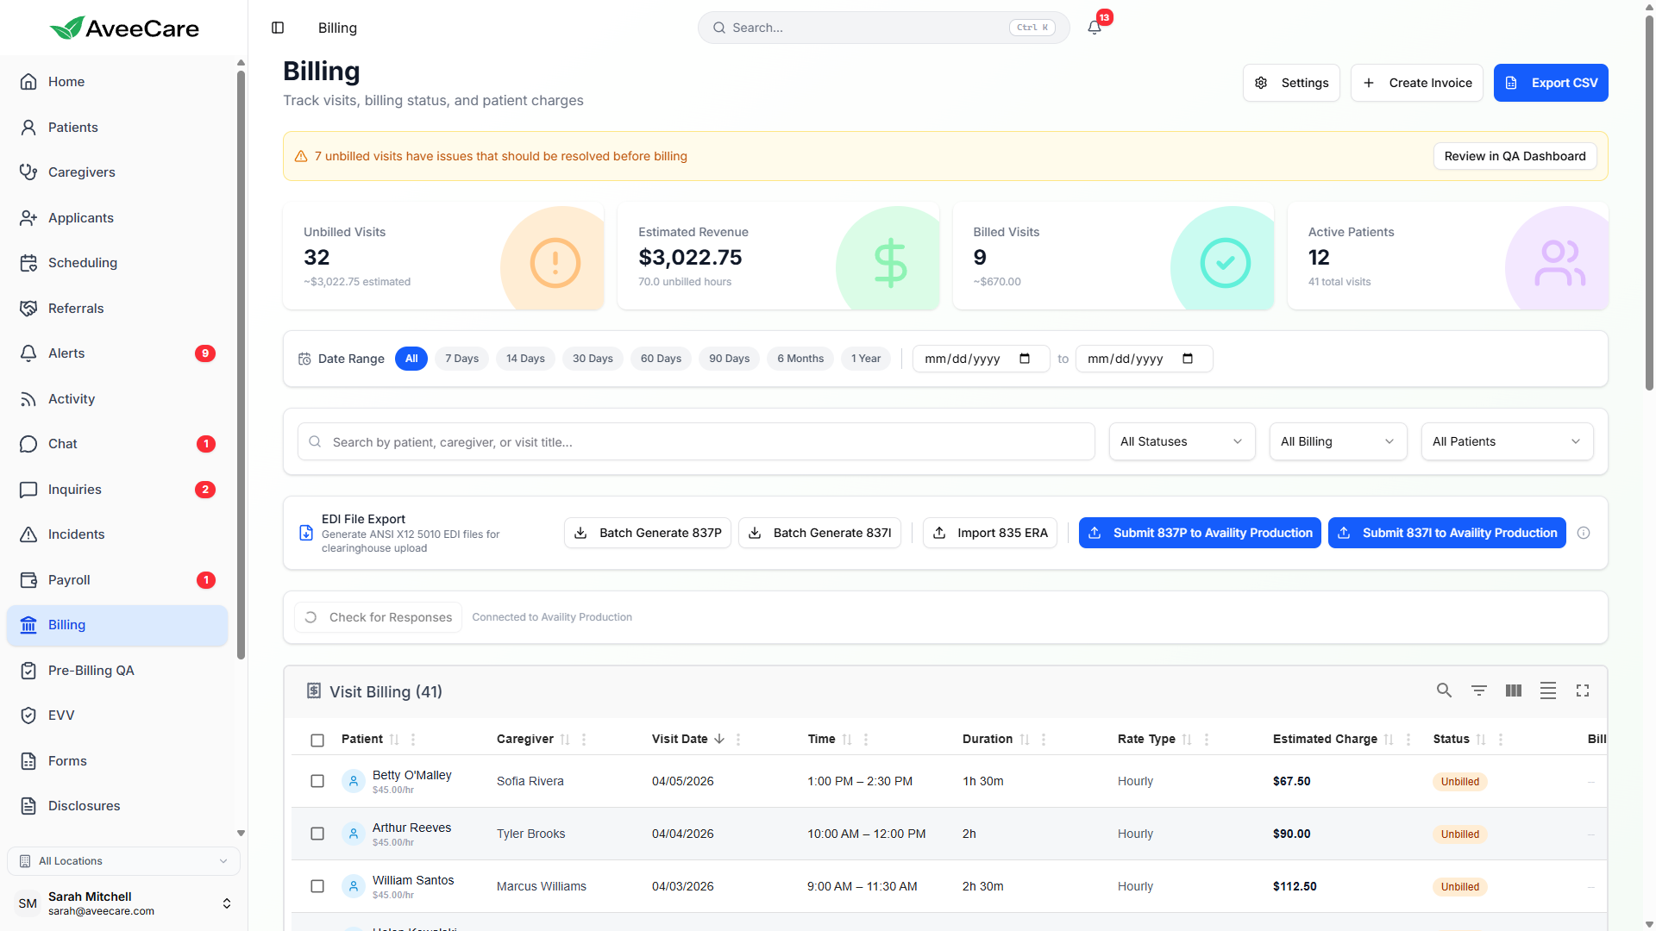Open the All Statuses dropdown

[x=1182, y=441]
